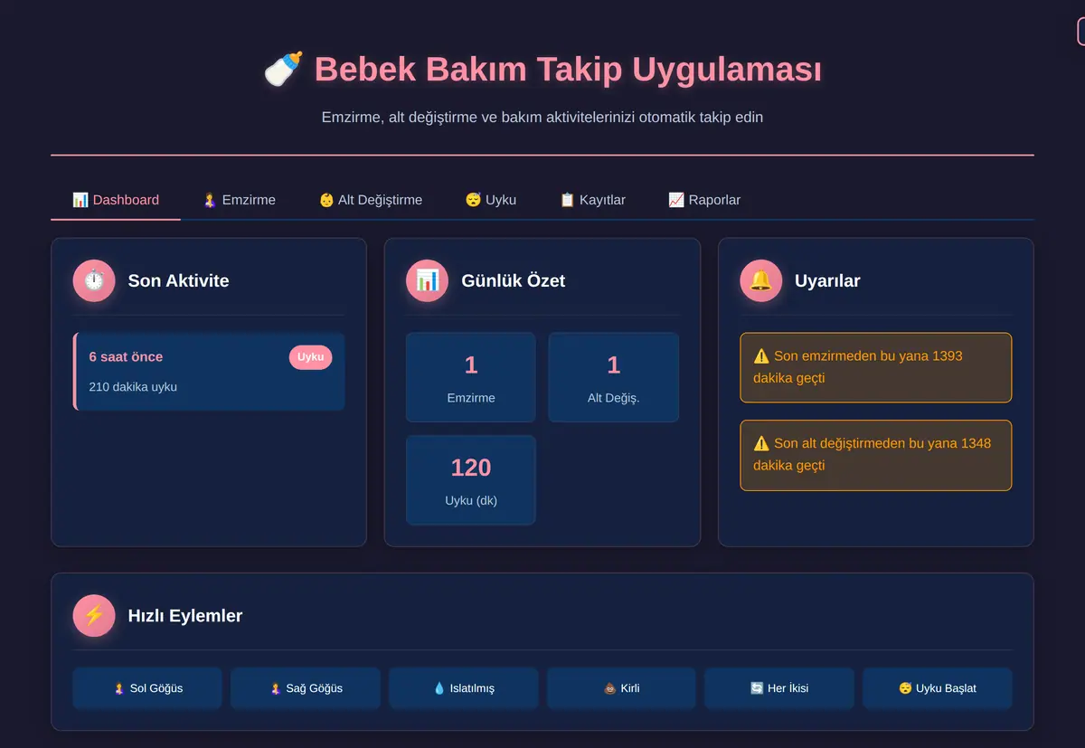Screen dimensions: 1085x748
Task: Click the refresh arrows icon on Her İkisi
Action: pos(757,688)
